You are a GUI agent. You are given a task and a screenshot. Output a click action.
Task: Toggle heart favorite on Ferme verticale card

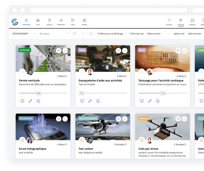tap(58, 51)
